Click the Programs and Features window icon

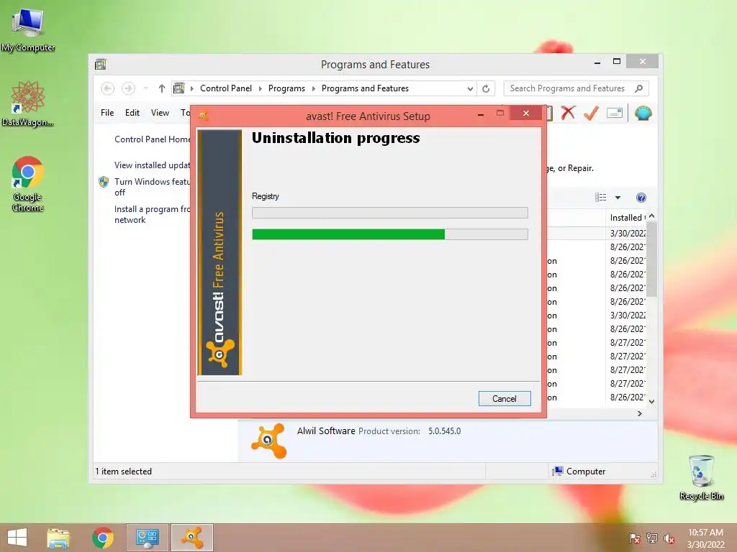[x=101, y=64]
